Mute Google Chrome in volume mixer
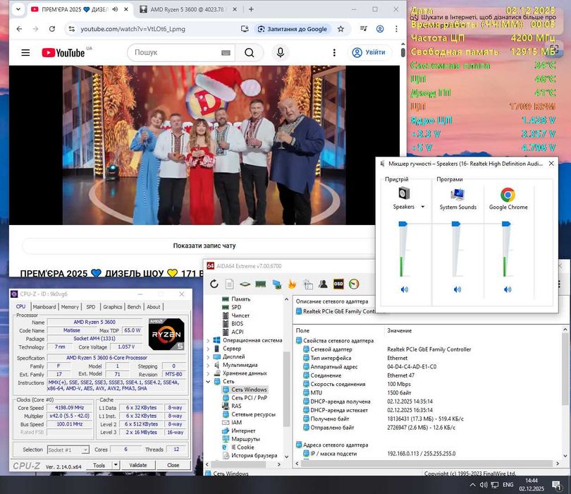The height and width of the screenshot is (494, 571). point(507,289)
